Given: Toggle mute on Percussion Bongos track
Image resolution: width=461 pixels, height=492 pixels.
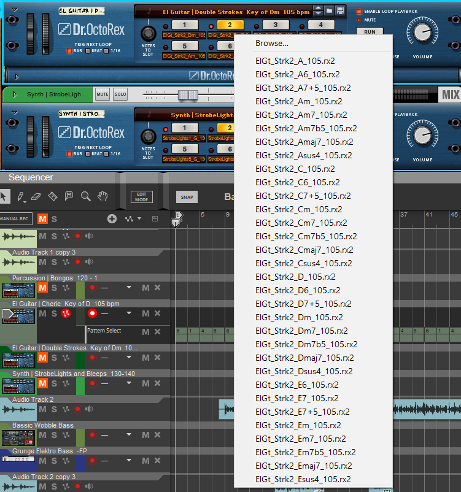Looking at the screenshot, I should tap(43, 288).
